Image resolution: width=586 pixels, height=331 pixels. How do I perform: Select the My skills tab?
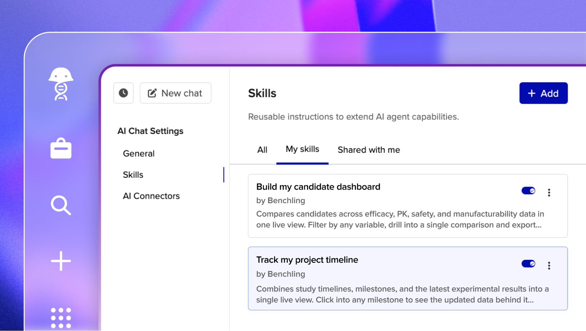click(x=302, y=149)
